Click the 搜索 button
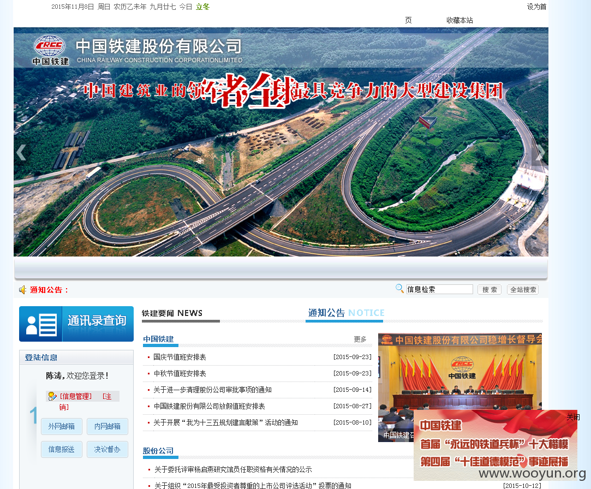The image size is (591, 489). click(489, 290)
